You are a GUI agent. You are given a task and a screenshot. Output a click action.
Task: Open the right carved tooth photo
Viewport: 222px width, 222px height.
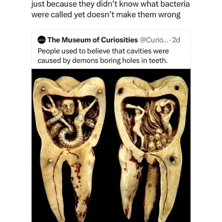(151, 149)
